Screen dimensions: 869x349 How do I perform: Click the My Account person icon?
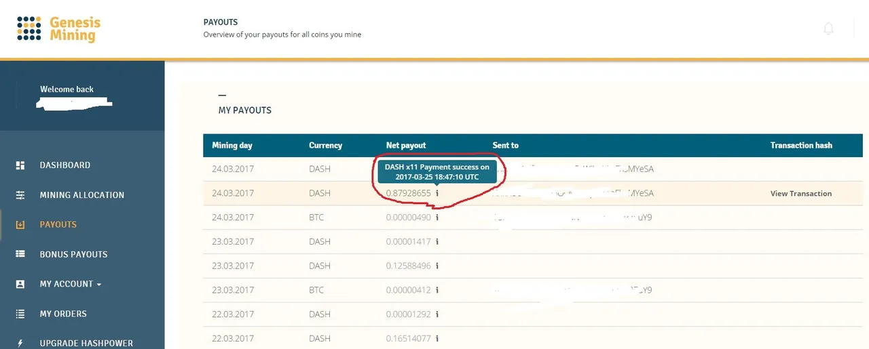tap(20, 284)
